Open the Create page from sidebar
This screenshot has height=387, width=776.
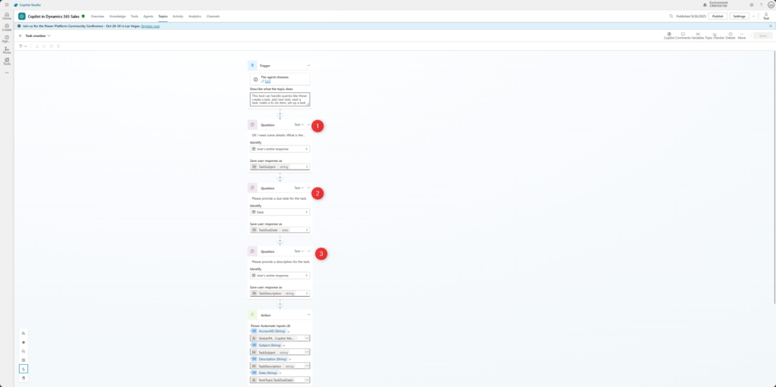tap(7, 29)
